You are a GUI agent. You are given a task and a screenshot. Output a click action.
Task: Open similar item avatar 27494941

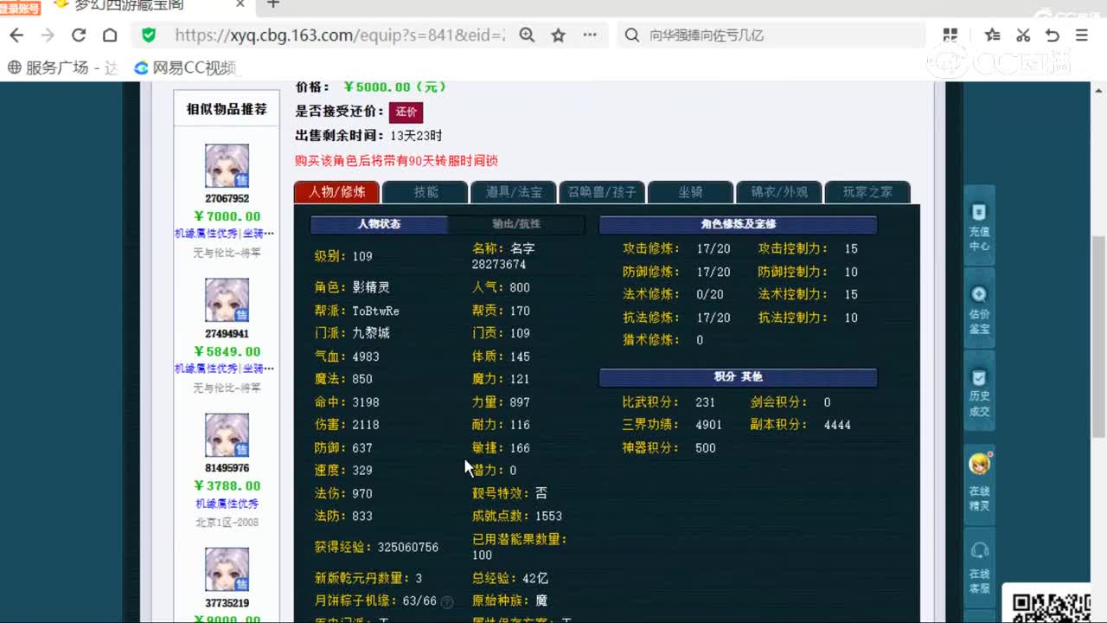(227, 300)
